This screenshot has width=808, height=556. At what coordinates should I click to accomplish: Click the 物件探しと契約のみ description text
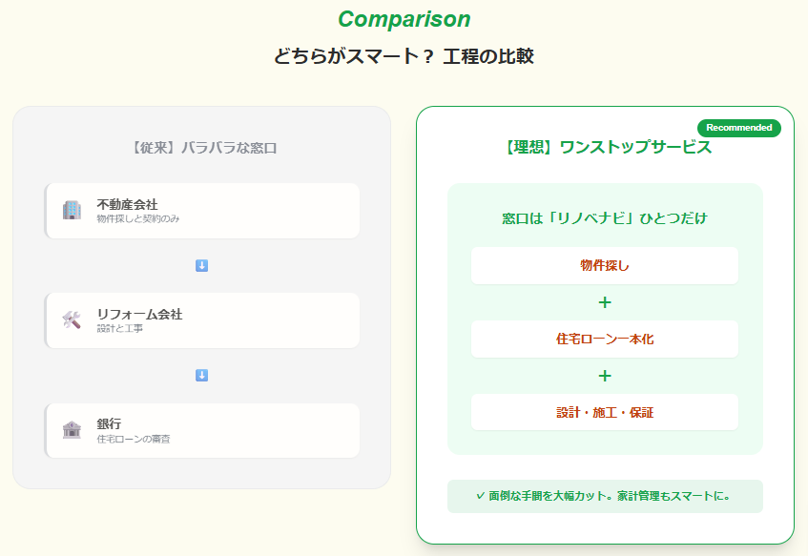(138, 219)
